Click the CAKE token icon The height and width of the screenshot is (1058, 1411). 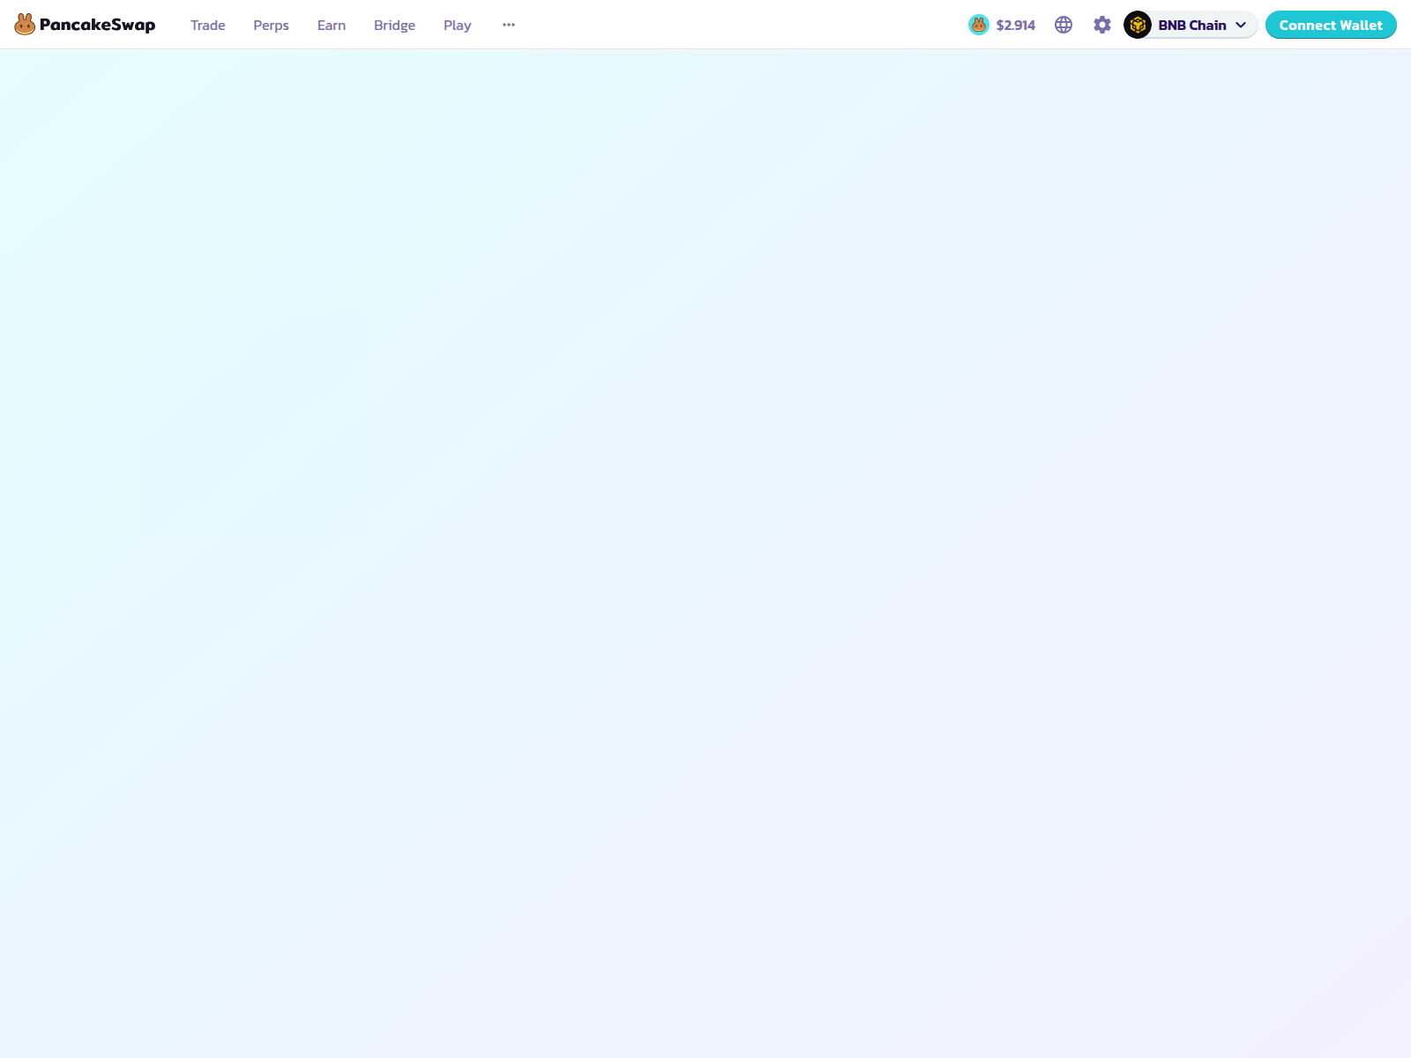(x=979, y=25)
